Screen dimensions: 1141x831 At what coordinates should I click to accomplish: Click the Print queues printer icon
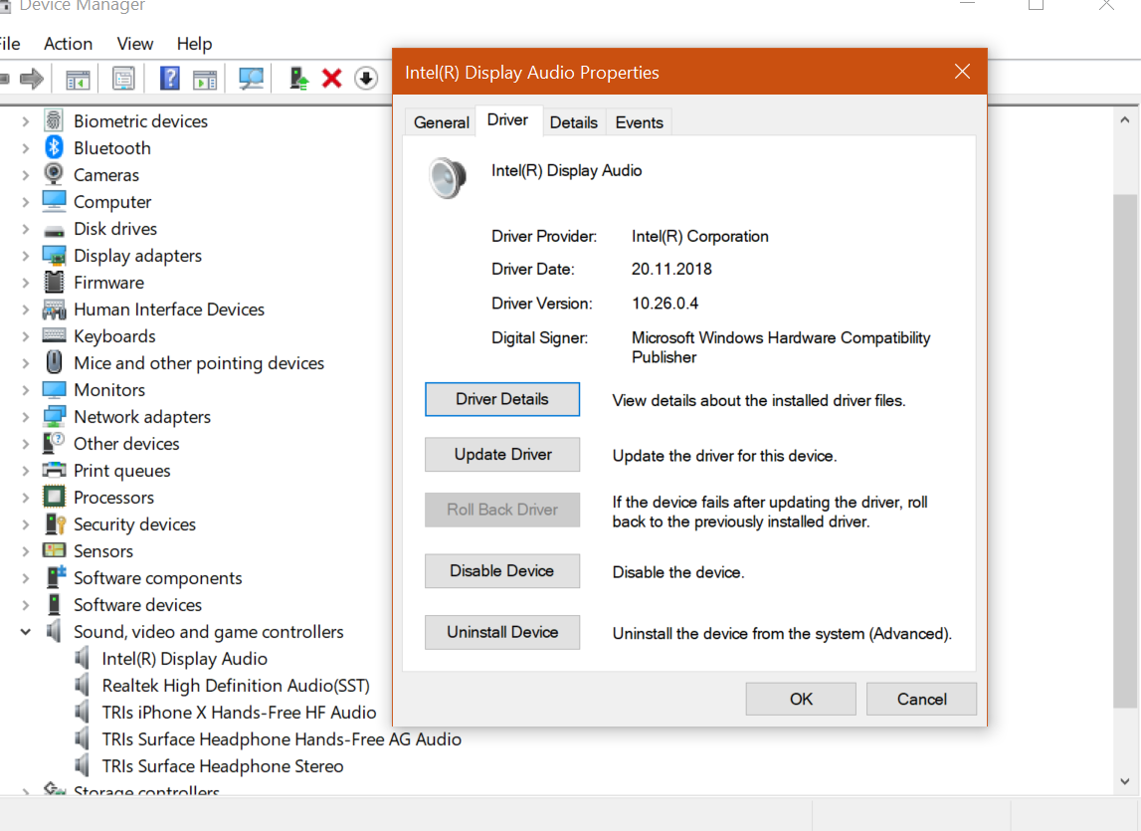pyautogui.click(x=54, y=470)
